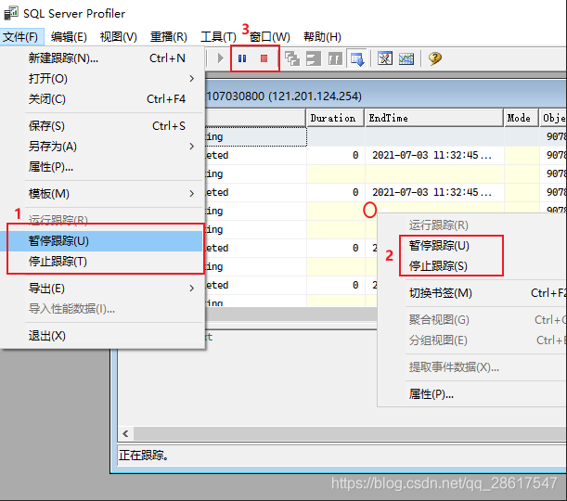Click the auto scroll window toolbar icon
Screen dimensions: 567x501
pos(357,58)
